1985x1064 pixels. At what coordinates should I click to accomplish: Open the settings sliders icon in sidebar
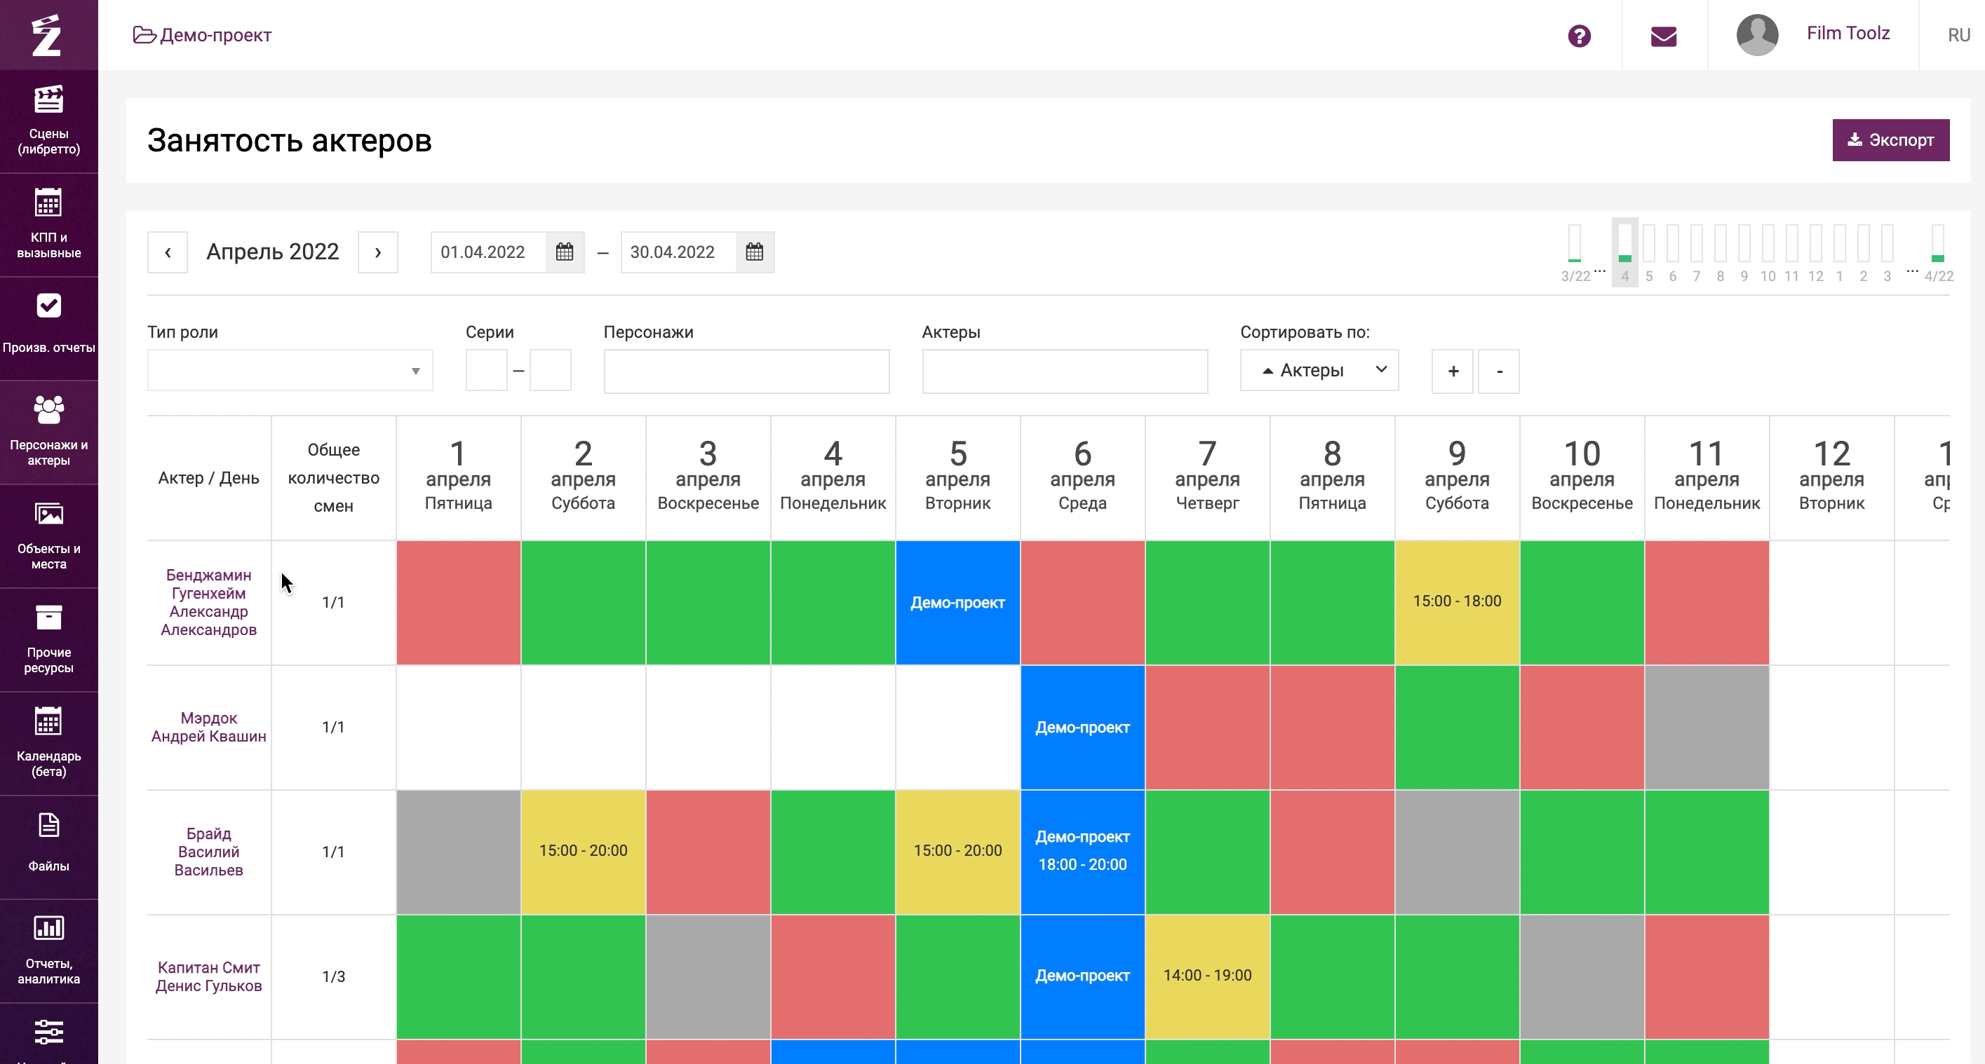[x=48, y=1032]
